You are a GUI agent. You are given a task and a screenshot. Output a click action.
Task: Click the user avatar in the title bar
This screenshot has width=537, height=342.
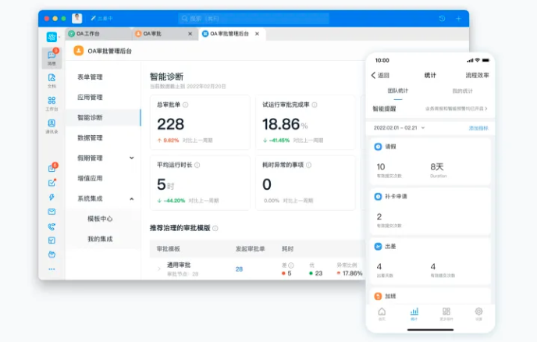77,18
